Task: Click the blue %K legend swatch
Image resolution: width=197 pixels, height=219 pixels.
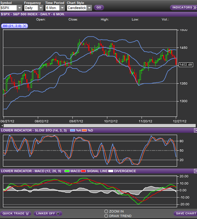Action: [73, 130]
